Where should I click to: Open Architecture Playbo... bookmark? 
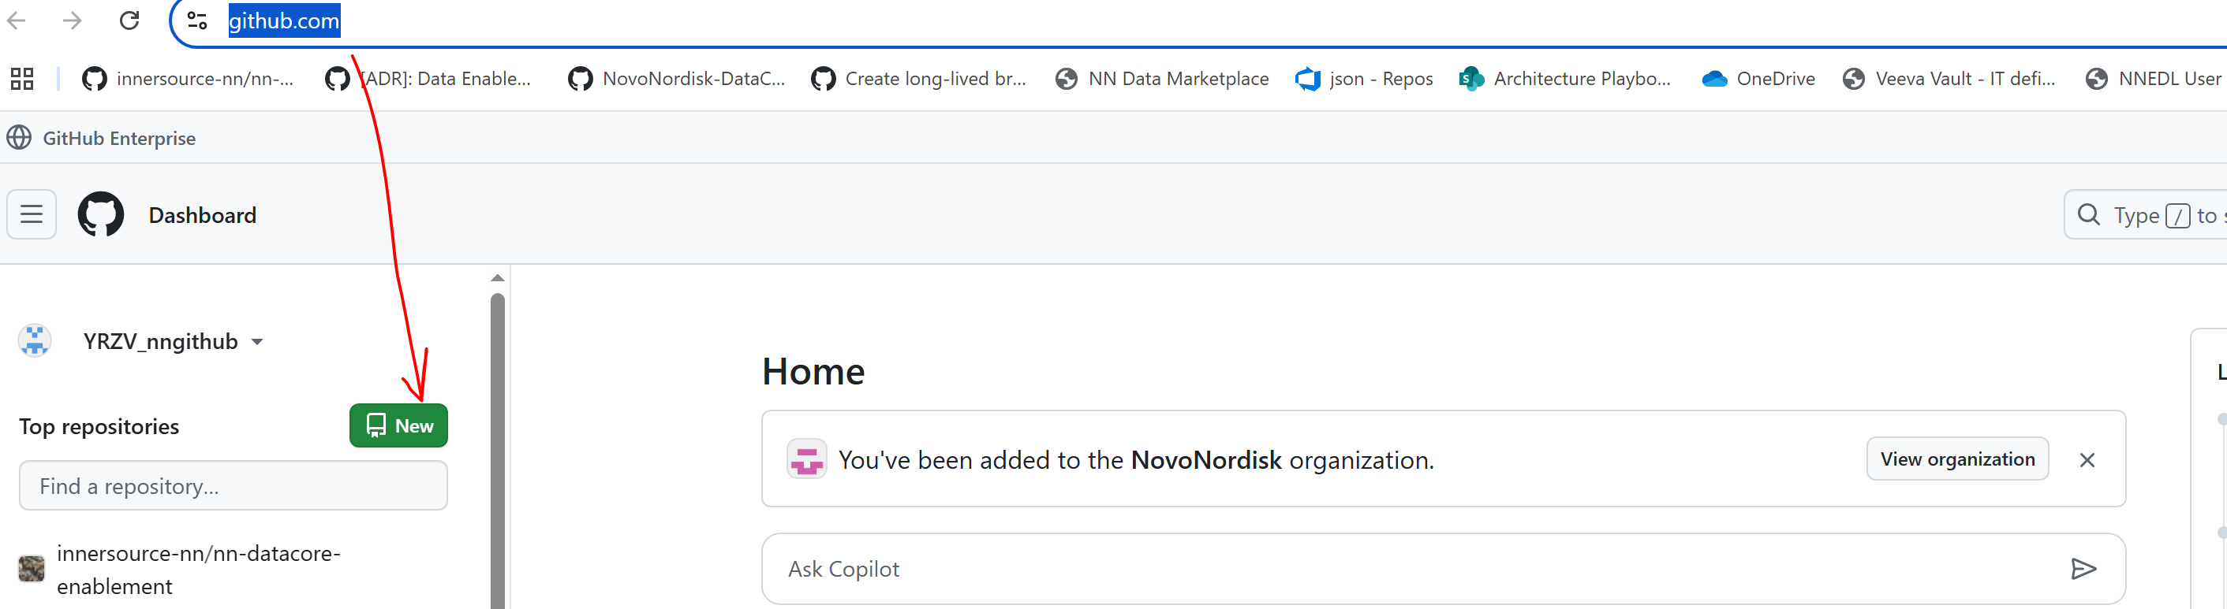tap(1565, 79)
